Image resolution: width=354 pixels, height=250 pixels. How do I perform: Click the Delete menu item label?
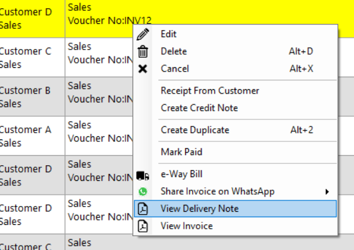[x=174, y=52]
